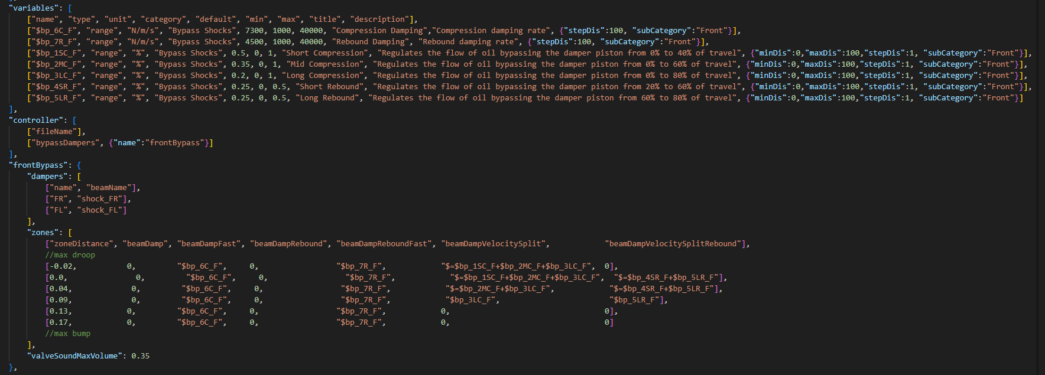Image resolution: width=1045 pixels, height=375 pixels.
Task: Click the //max droop comment
Action: tap(70, 255)
